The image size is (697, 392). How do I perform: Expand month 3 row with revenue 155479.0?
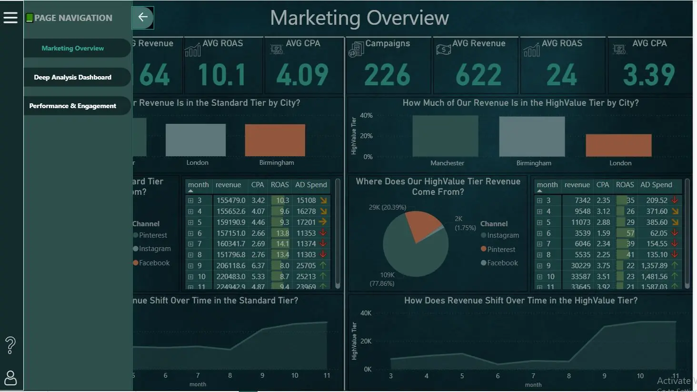tap(190, 201)
